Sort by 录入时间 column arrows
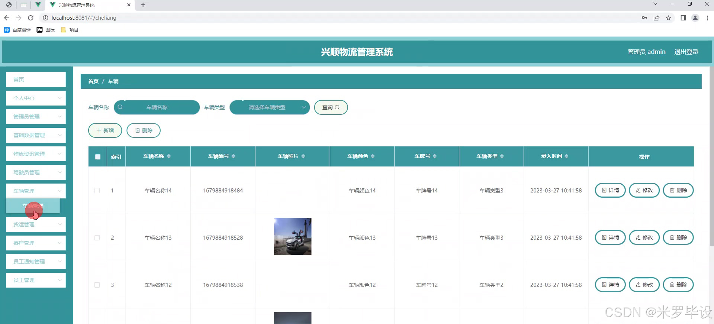 tap(566, 156)
